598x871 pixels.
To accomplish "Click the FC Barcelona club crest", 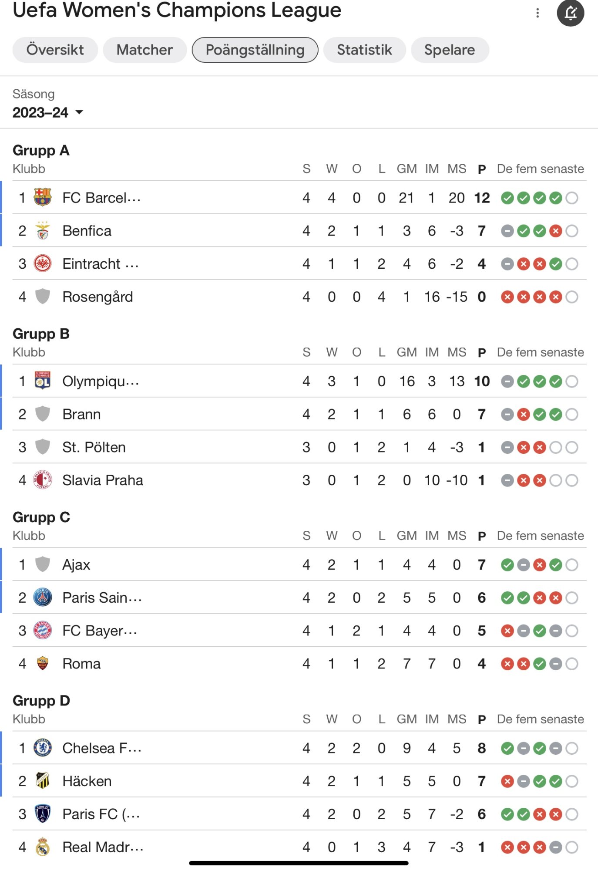I will point(43,197).
